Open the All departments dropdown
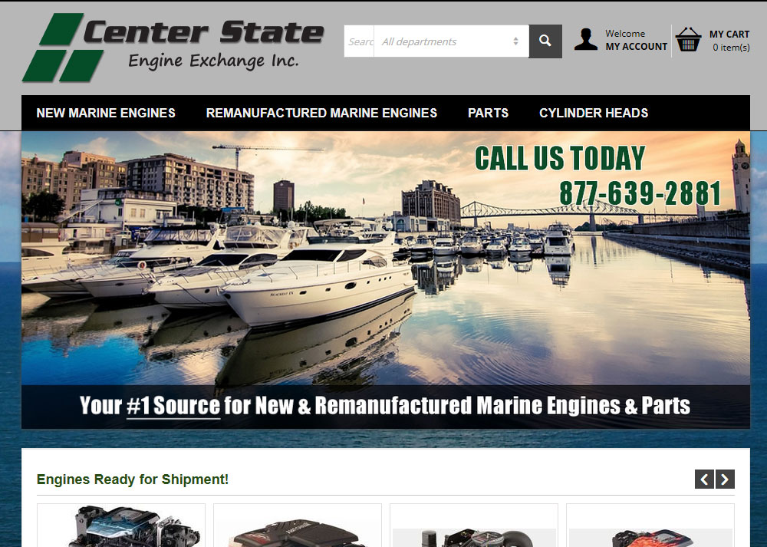This screenshot has height=547, width=767. click(x=451, y=41)
